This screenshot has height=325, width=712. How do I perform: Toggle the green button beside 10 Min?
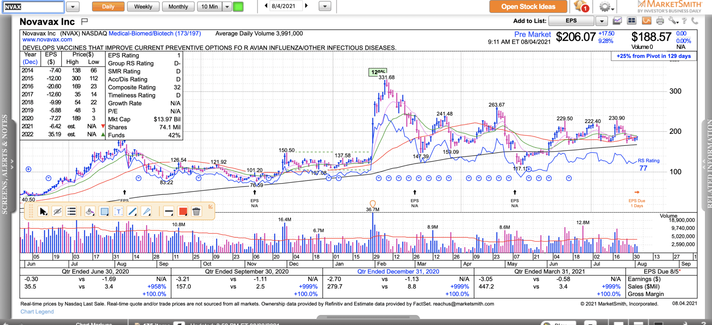tap(238, 7)
